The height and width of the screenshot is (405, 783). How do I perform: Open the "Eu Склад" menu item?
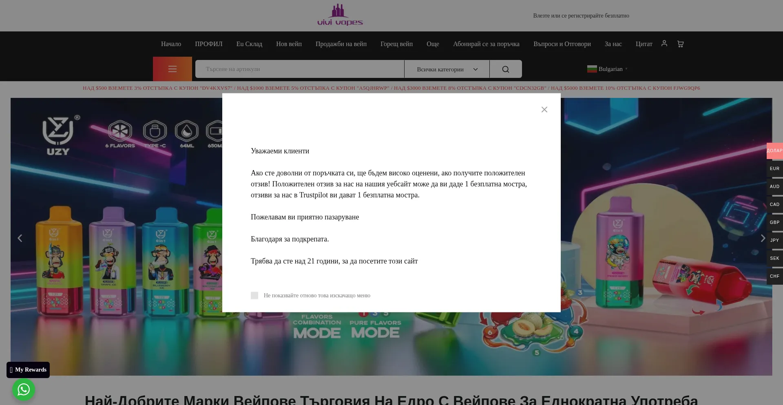(x=249, y=44)
